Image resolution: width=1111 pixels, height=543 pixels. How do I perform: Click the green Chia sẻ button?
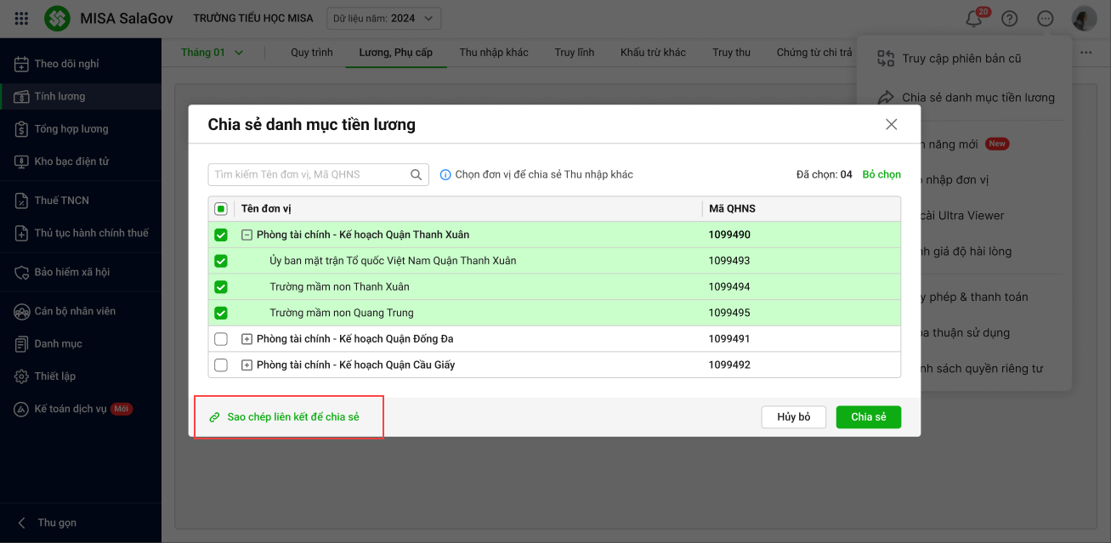(868, 417)
